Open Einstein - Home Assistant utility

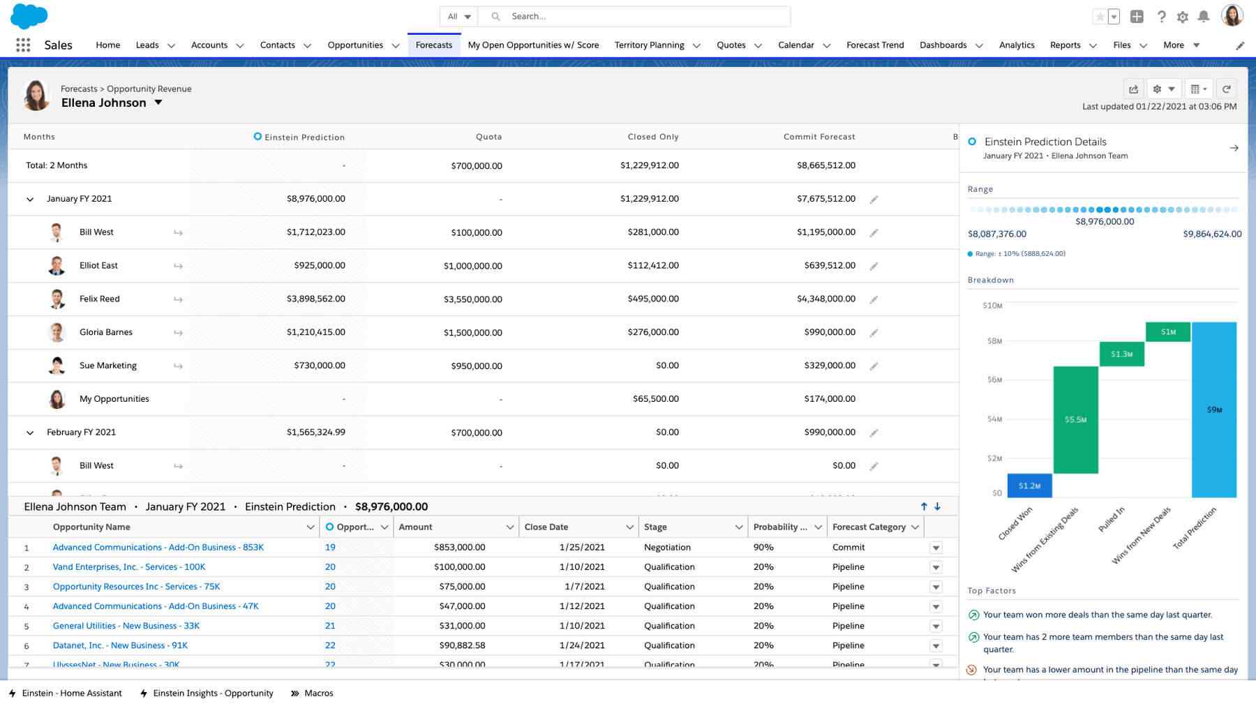65,693
